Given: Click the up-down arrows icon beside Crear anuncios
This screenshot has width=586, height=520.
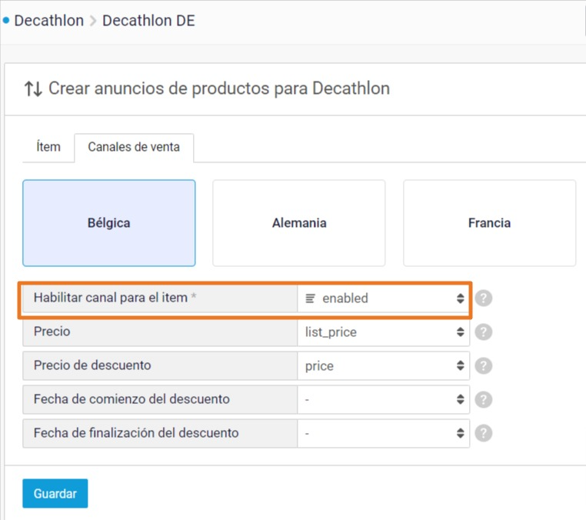Looking at the screenshot, I should tap(33, 89).
